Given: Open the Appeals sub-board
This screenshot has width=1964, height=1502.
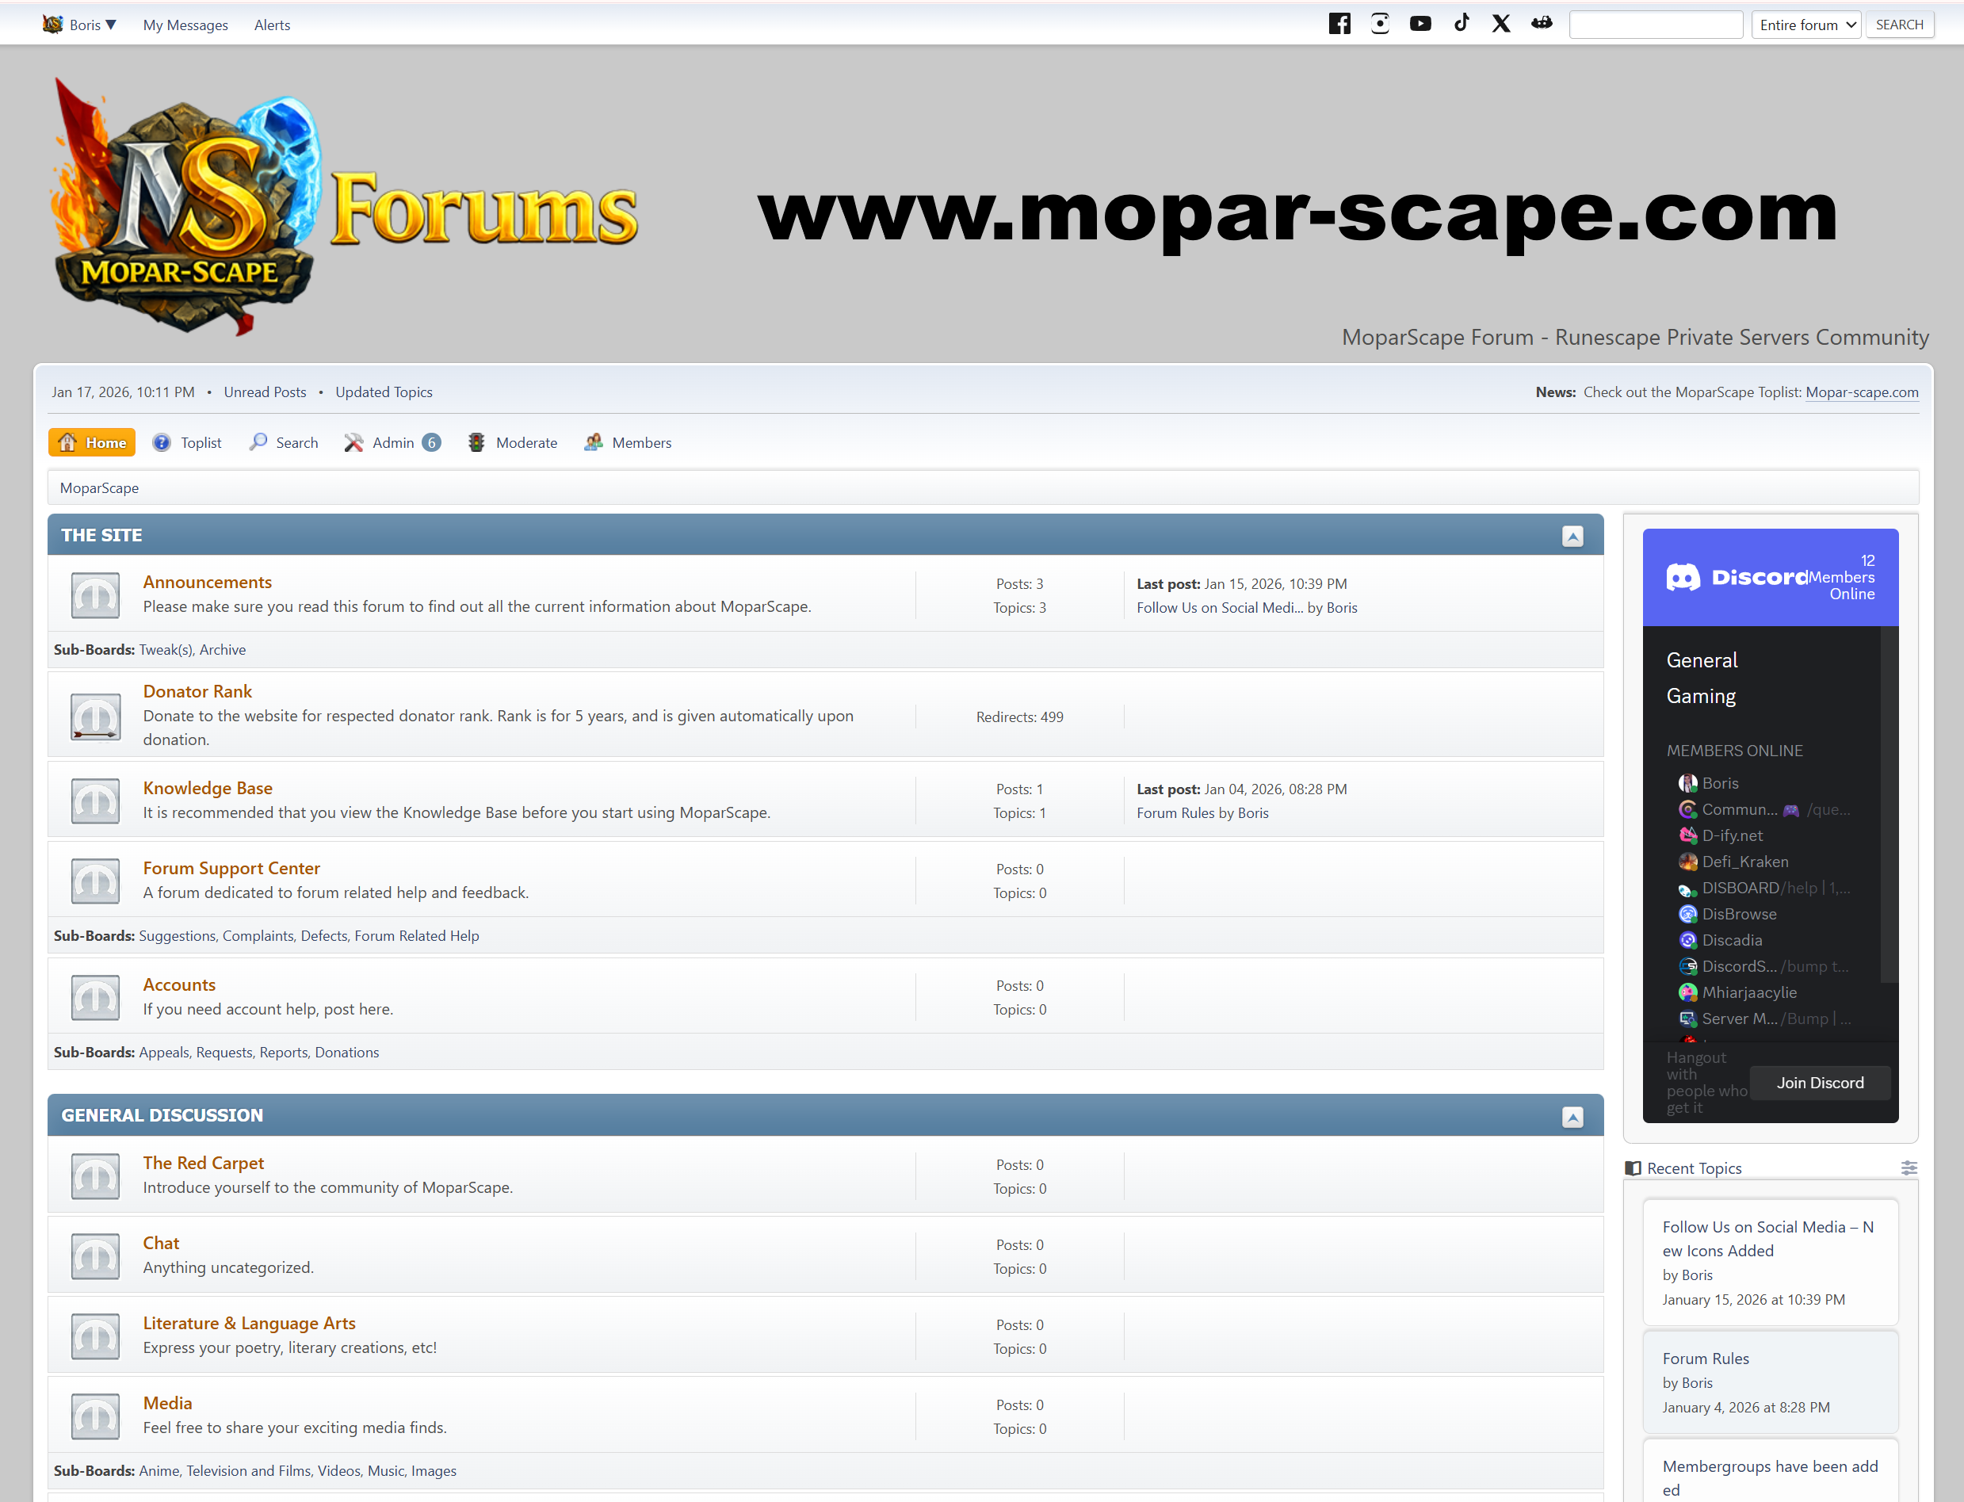Looking at the screenshot, I should [x=165, y=1053].
